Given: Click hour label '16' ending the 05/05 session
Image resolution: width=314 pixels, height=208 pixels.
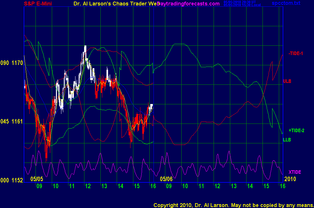Looking at the screenshot, I should pos(153,186).
